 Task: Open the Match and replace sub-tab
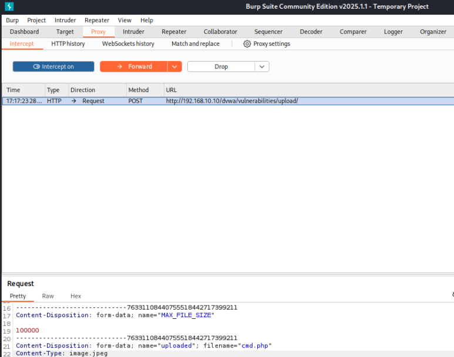pos(196,43)
